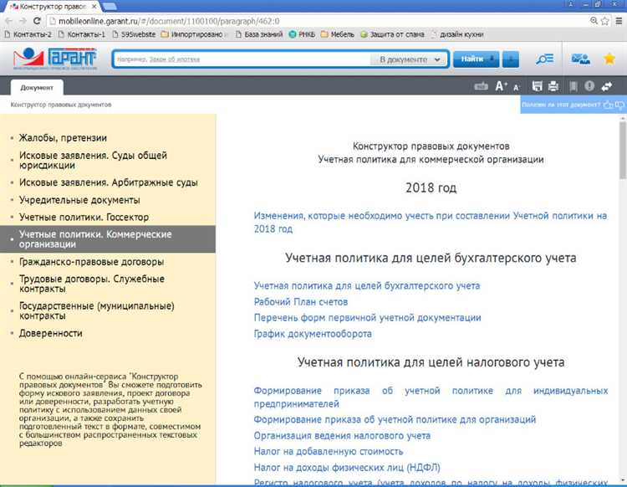Open Перечень форм первичной учетной документации

[367, 318]
